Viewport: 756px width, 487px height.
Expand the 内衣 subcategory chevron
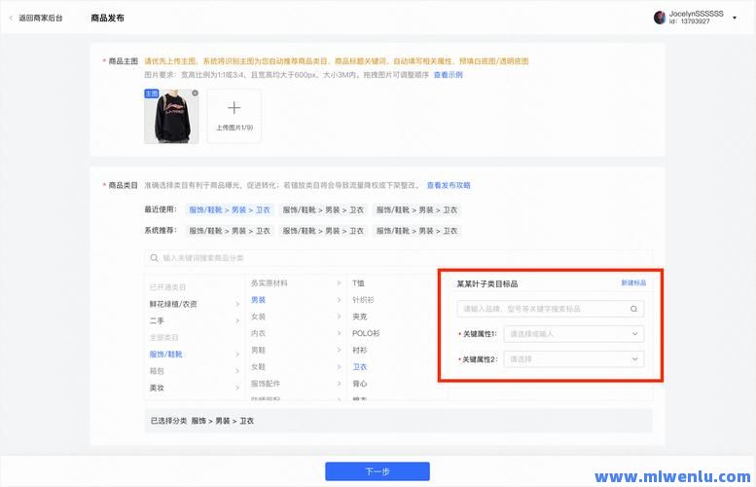[339, 333]
